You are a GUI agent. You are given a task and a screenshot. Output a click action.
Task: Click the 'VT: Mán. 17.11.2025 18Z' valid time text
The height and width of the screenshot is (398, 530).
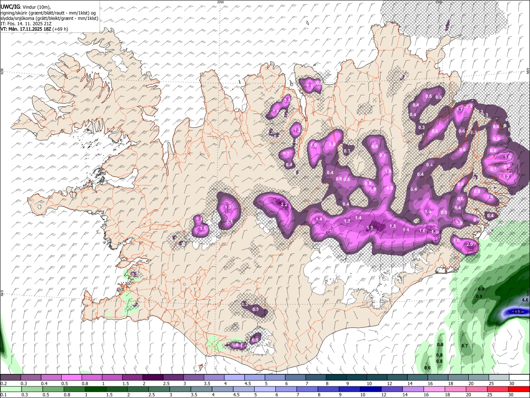(x=26, y=29)
